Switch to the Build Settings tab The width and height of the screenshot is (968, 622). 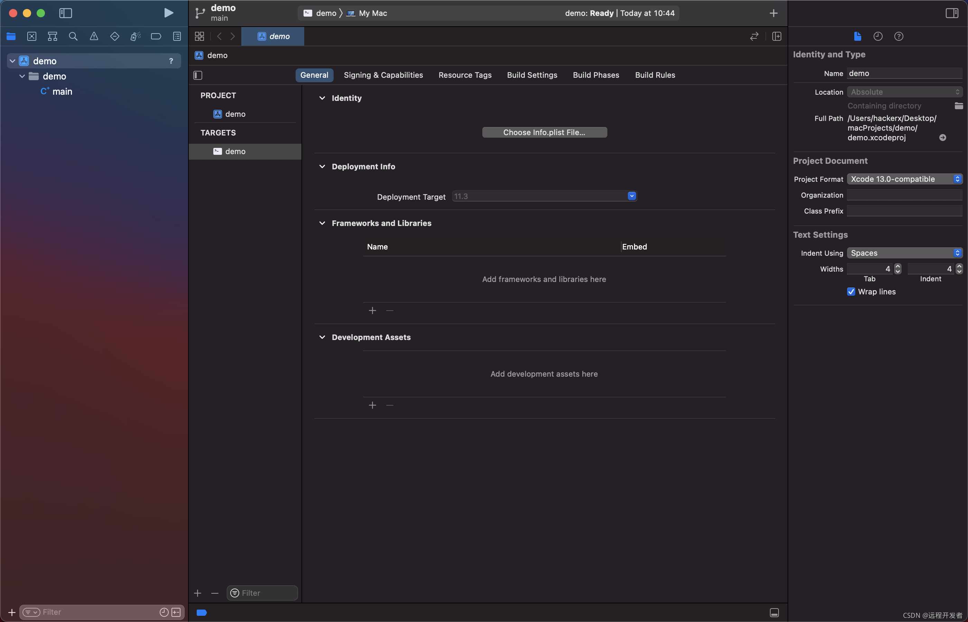(532, 75)
